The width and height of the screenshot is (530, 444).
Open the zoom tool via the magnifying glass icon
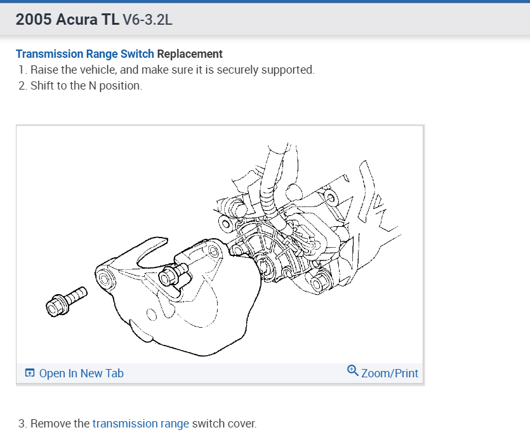point(352,372)
